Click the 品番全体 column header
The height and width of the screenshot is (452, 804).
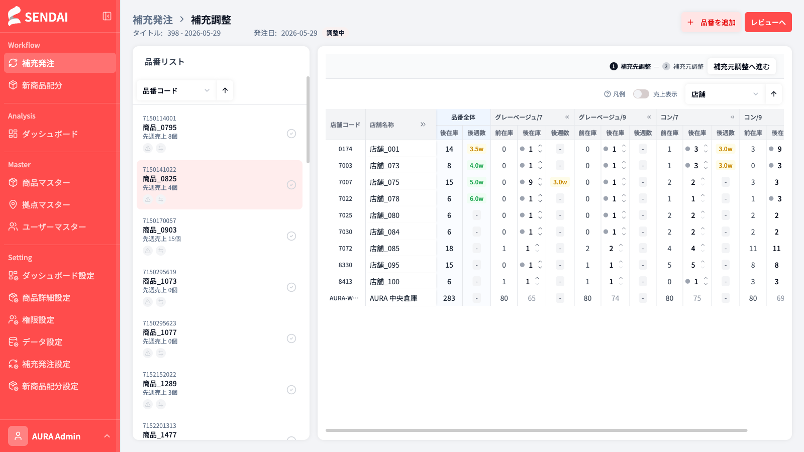(463, 117)
